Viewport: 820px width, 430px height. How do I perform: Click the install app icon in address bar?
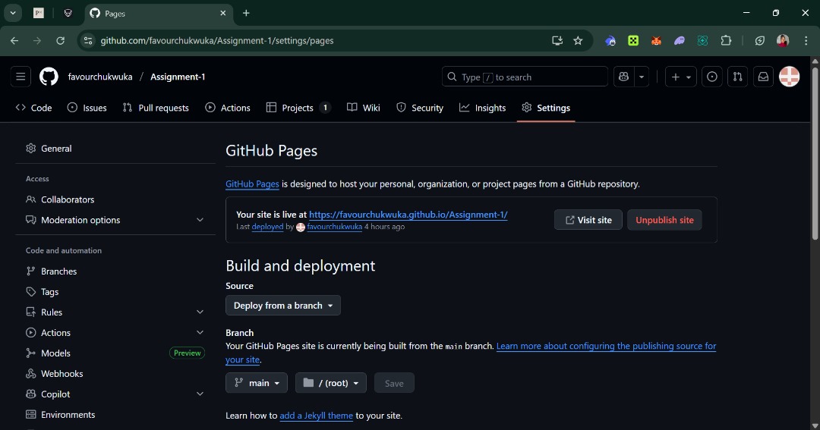click(x=557, y=41)
